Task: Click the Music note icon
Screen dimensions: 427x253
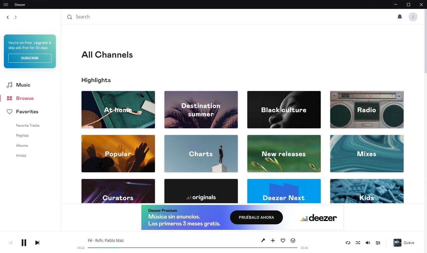Action: coord(9,85)
